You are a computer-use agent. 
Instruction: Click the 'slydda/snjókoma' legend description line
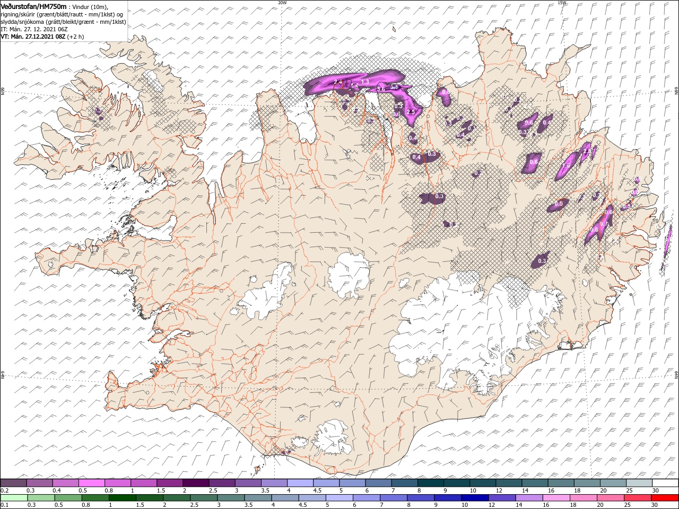[63, 22]
